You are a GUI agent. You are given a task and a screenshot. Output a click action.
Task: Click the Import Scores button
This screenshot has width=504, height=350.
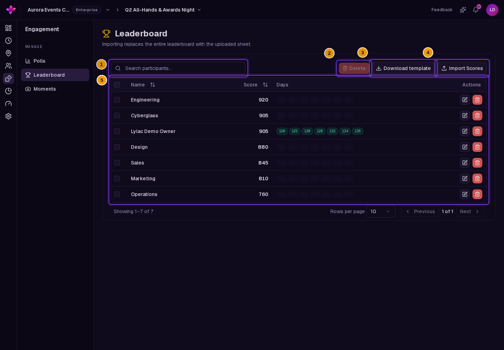pos(462,68)
